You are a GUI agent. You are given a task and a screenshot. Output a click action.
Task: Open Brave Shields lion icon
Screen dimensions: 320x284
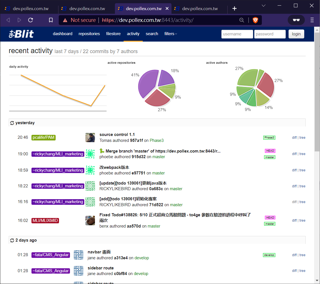click(255, 20)
